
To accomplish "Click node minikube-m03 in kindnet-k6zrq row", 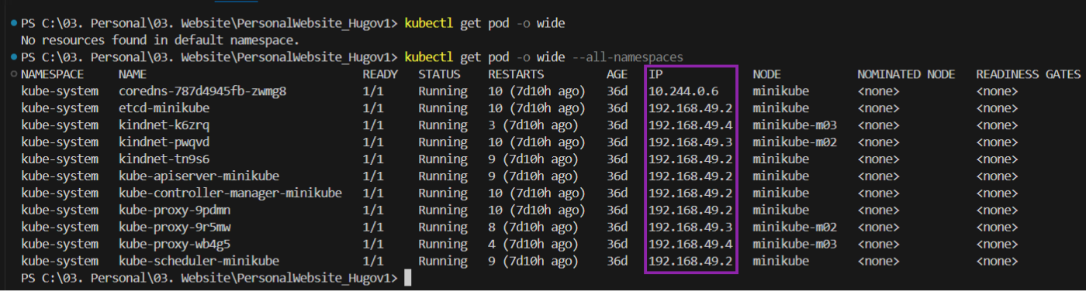I will 795,125.
